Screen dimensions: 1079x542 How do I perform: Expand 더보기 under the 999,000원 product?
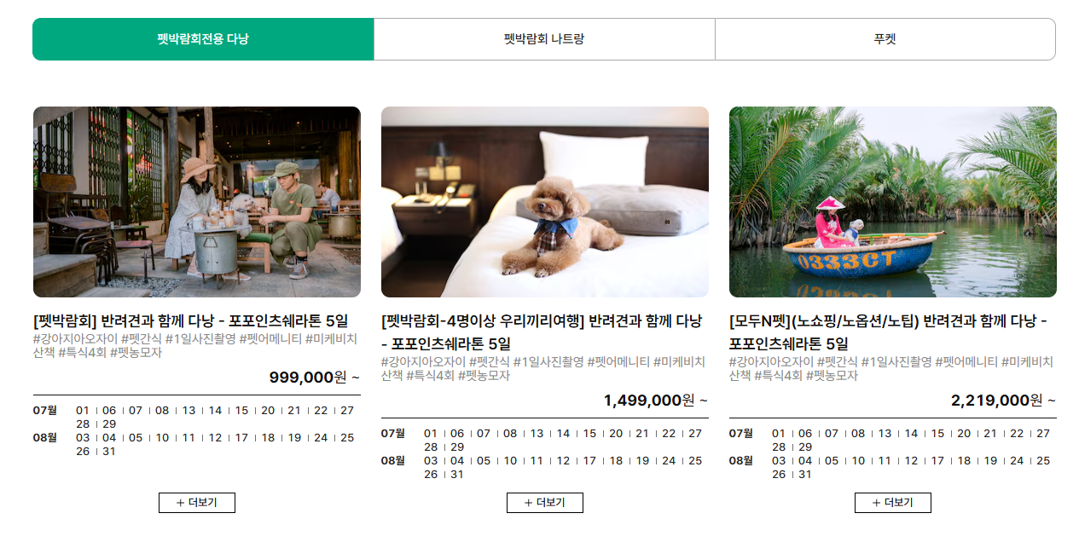197,503
